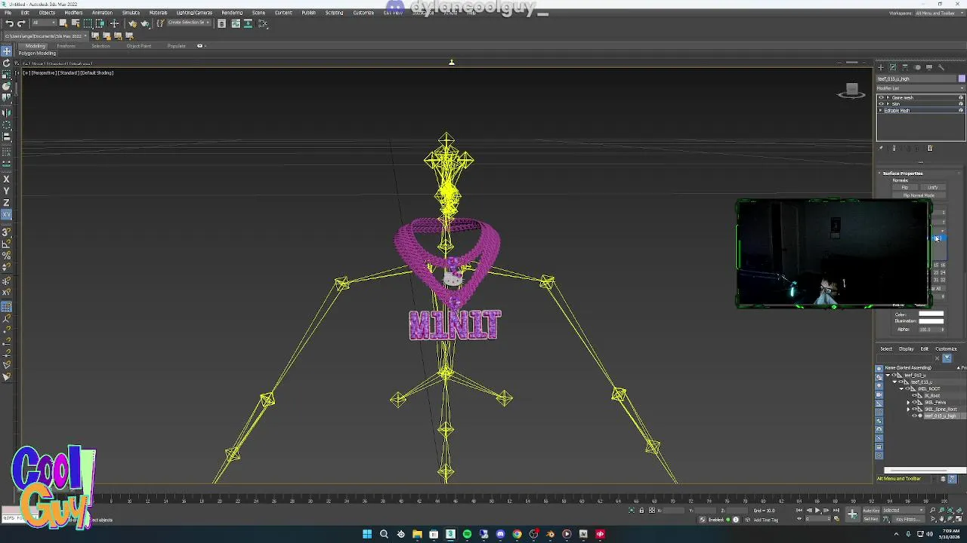The height and width of the screenshot is (543, 967).
Task: Click the Play Animation button
Action: [x=817, y=511]
